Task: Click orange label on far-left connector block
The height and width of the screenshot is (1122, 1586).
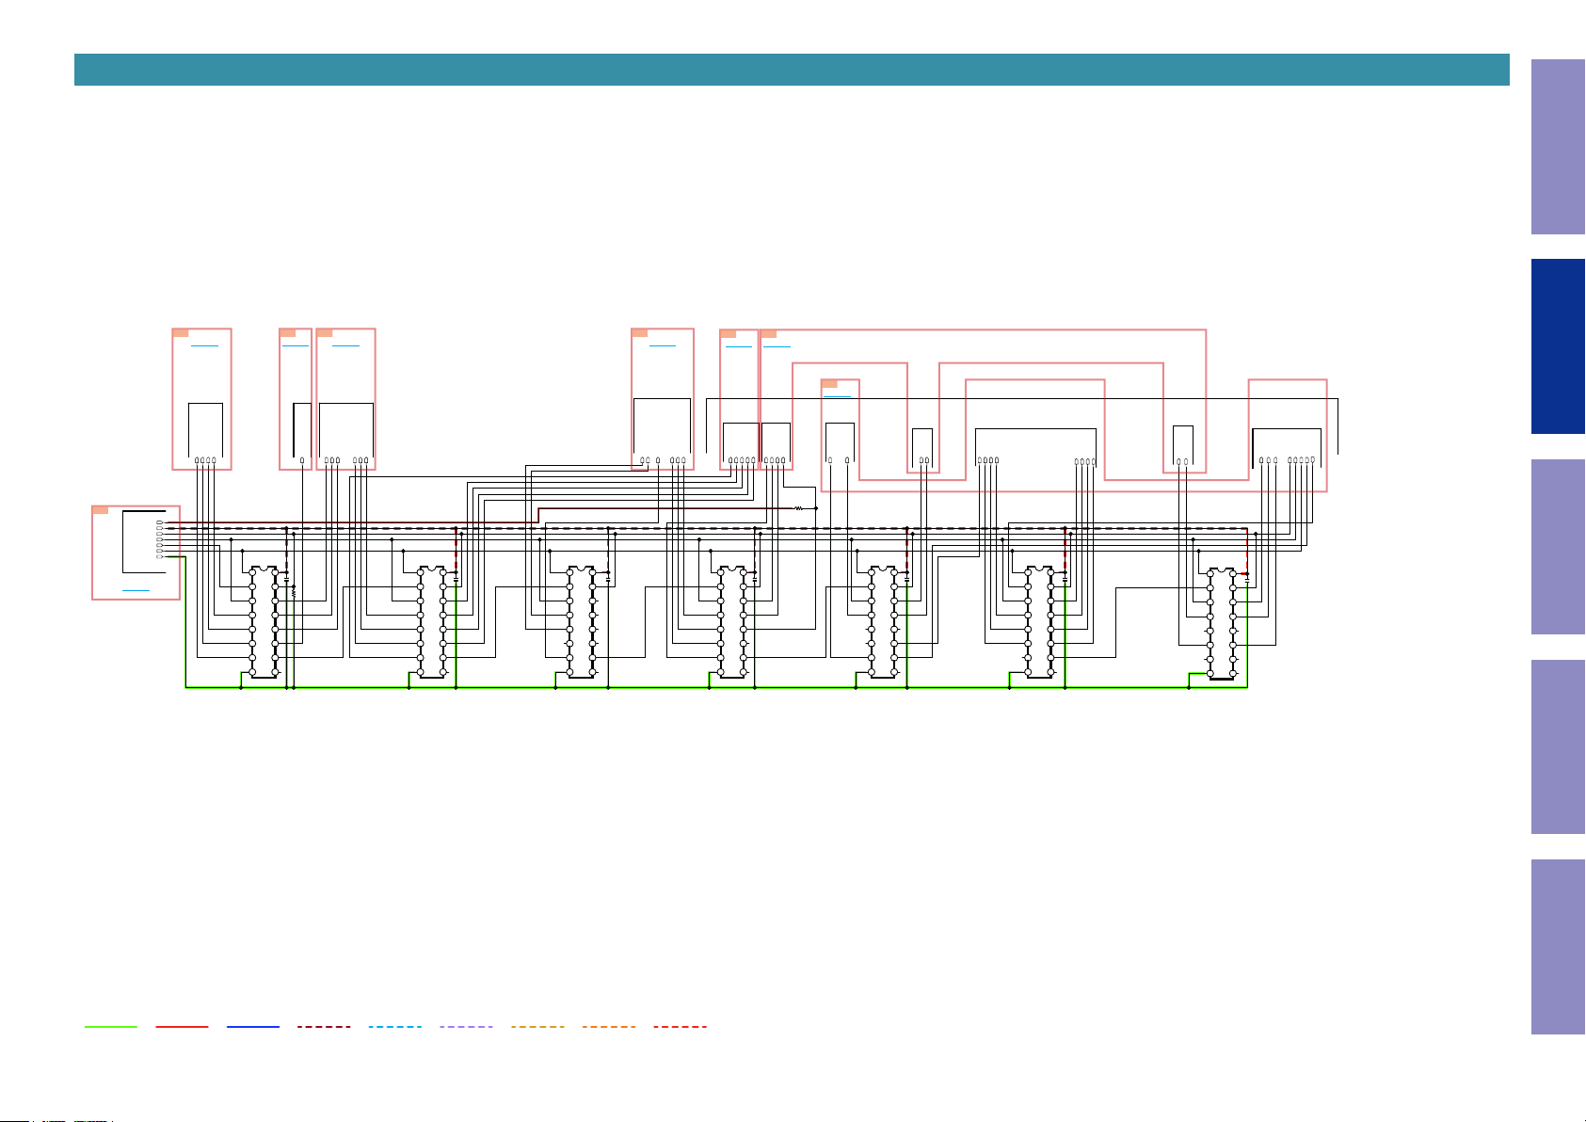Action: point(100,510)
